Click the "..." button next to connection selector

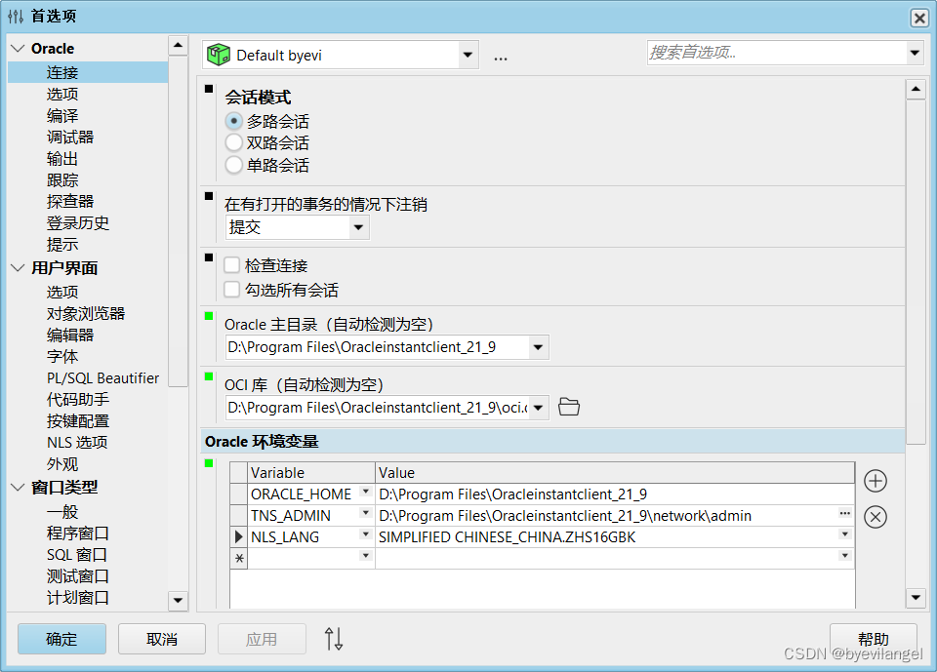click(501, 57)
